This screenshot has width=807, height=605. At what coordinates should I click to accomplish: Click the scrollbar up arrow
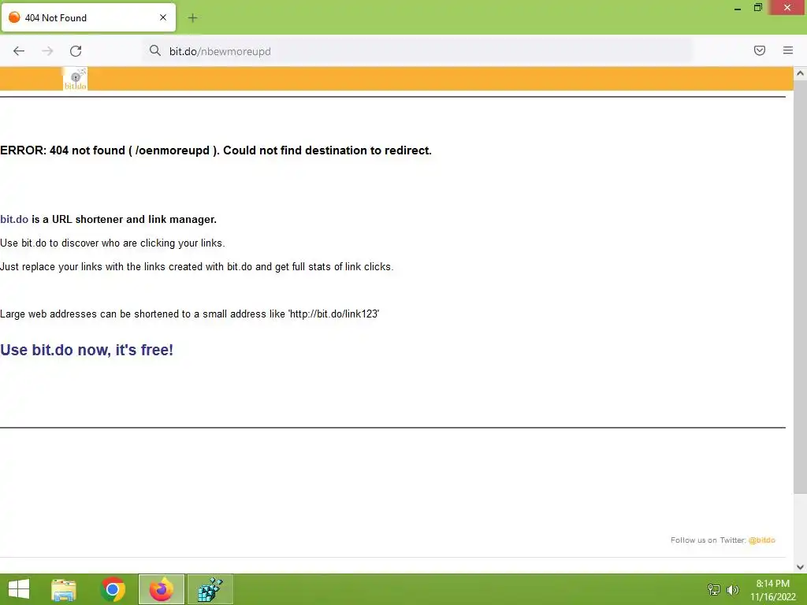800,73
